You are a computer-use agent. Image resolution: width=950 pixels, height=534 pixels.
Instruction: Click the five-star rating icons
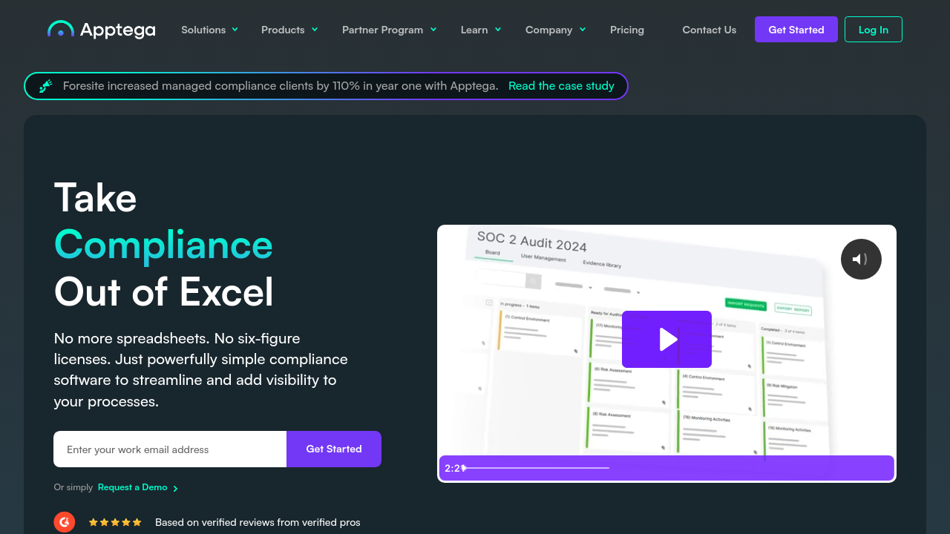(x=115, y=522)
